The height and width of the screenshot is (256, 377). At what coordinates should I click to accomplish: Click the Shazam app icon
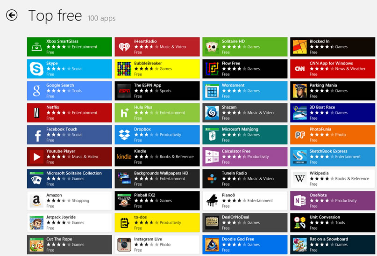coord(212,113)
